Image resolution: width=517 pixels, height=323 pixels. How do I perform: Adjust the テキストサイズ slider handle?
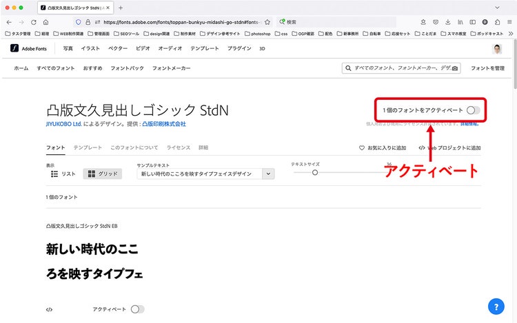(315, 173)
